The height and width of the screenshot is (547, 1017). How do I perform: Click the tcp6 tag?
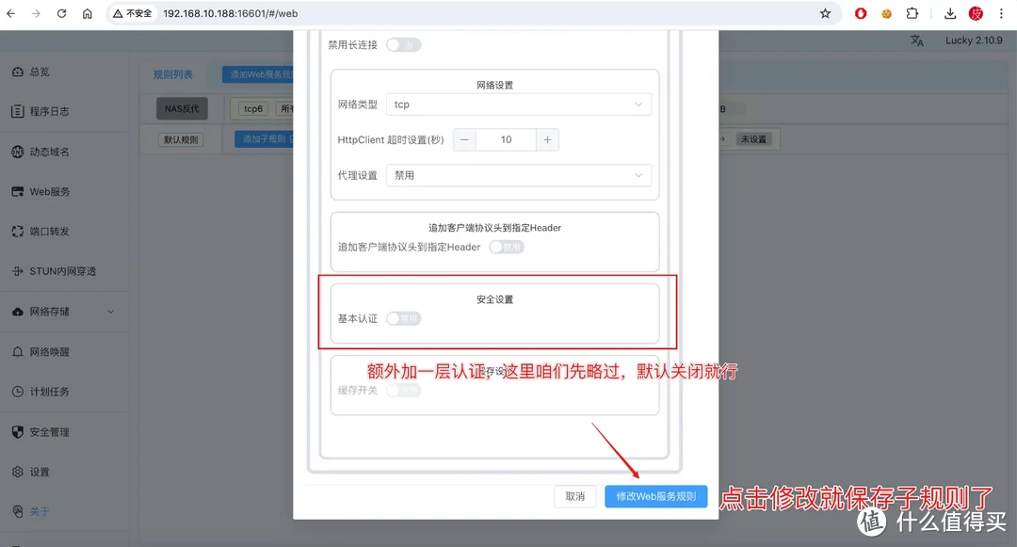(x=253, y=109)
